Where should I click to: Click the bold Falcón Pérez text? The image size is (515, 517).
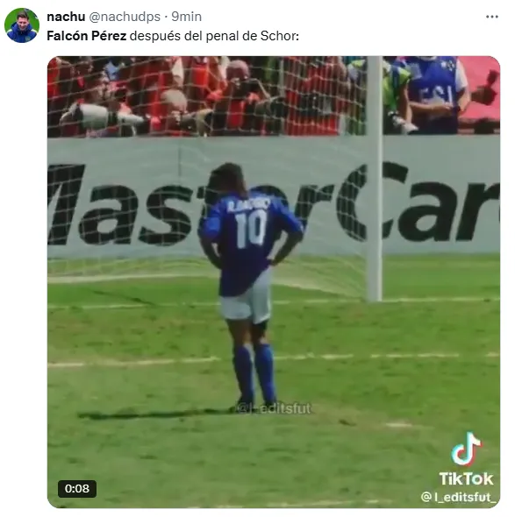pos(87,36)
